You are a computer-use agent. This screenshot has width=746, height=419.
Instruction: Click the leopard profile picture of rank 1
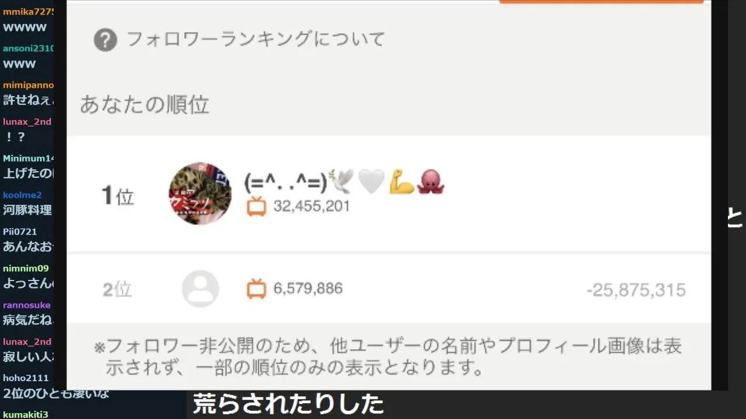[200, 193]
